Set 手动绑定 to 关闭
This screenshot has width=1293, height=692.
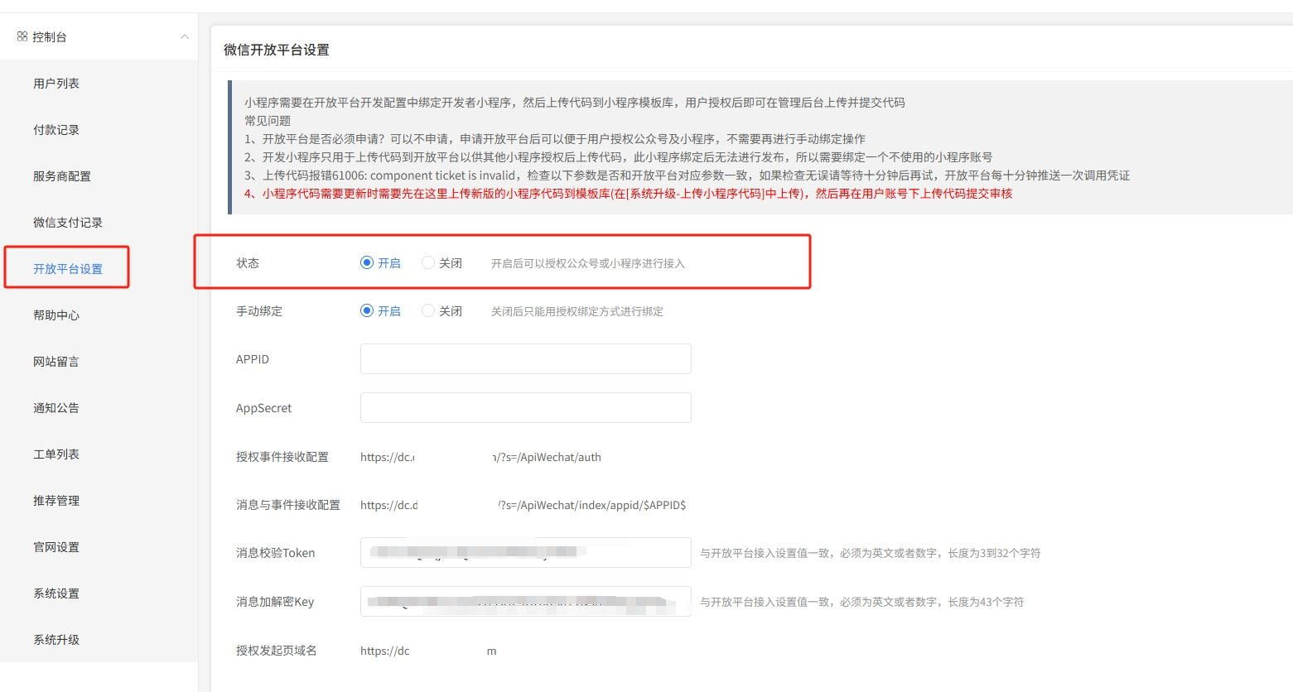click(x=428, y=311)
